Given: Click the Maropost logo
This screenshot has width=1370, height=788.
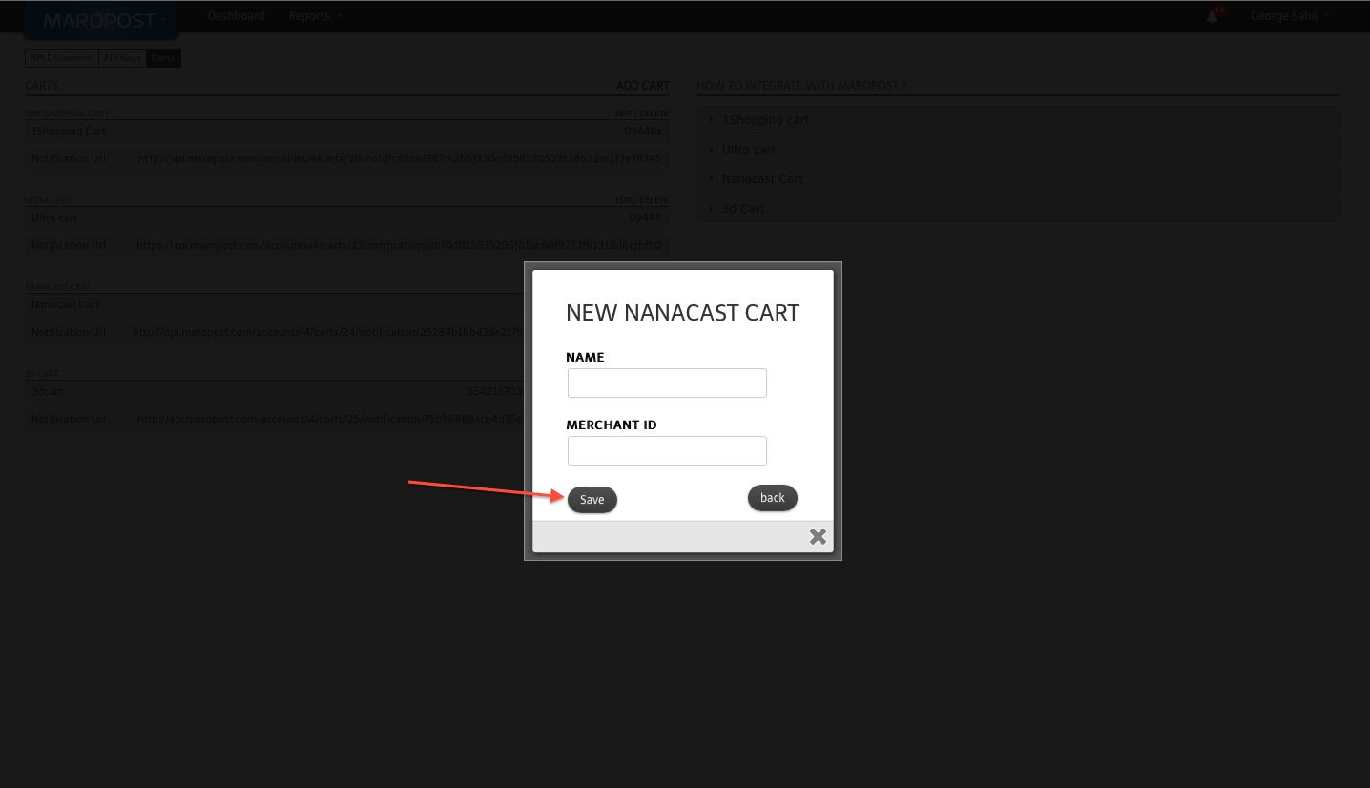Looking at the screenshot, I should tap(99, 20).
